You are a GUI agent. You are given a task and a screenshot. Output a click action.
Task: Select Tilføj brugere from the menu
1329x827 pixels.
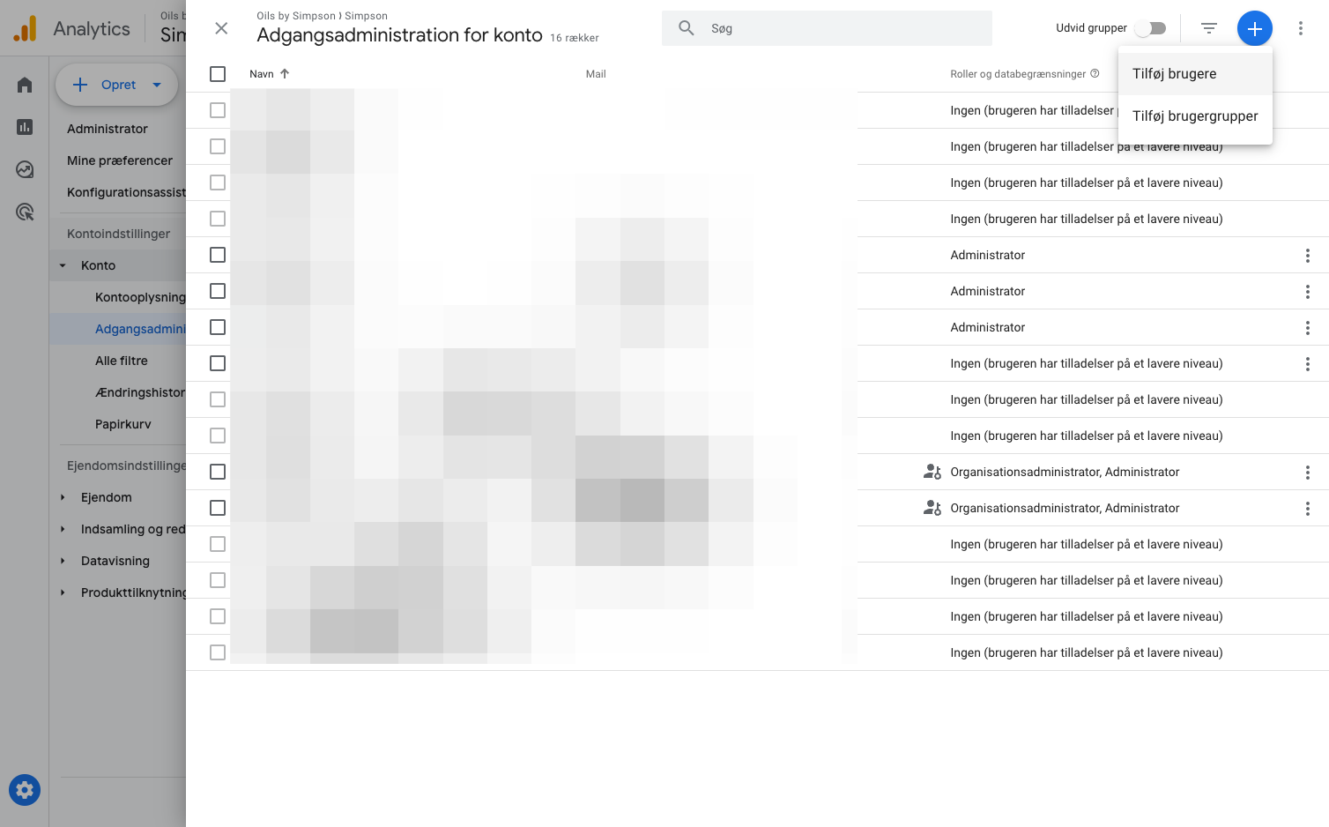click(1195, 74)
